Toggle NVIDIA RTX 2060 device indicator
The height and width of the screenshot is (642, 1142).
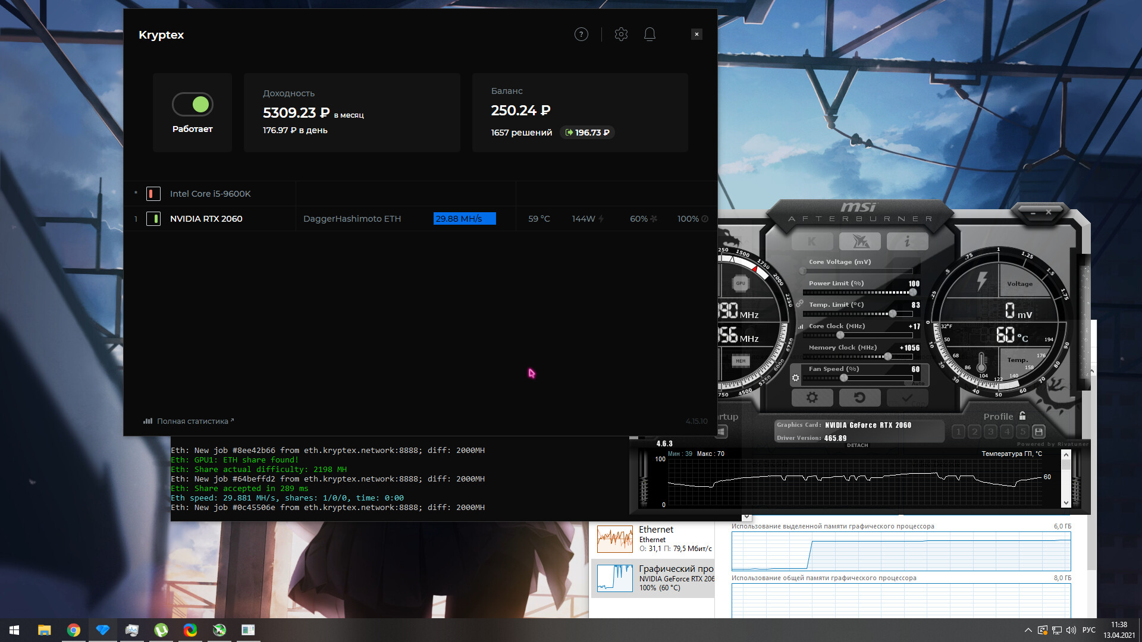[x=153, y=219]
